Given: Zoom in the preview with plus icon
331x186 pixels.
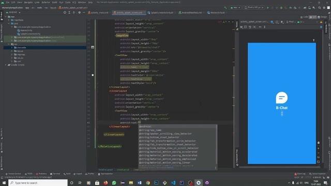Looking at the screenshot, I should coord(319,148).
